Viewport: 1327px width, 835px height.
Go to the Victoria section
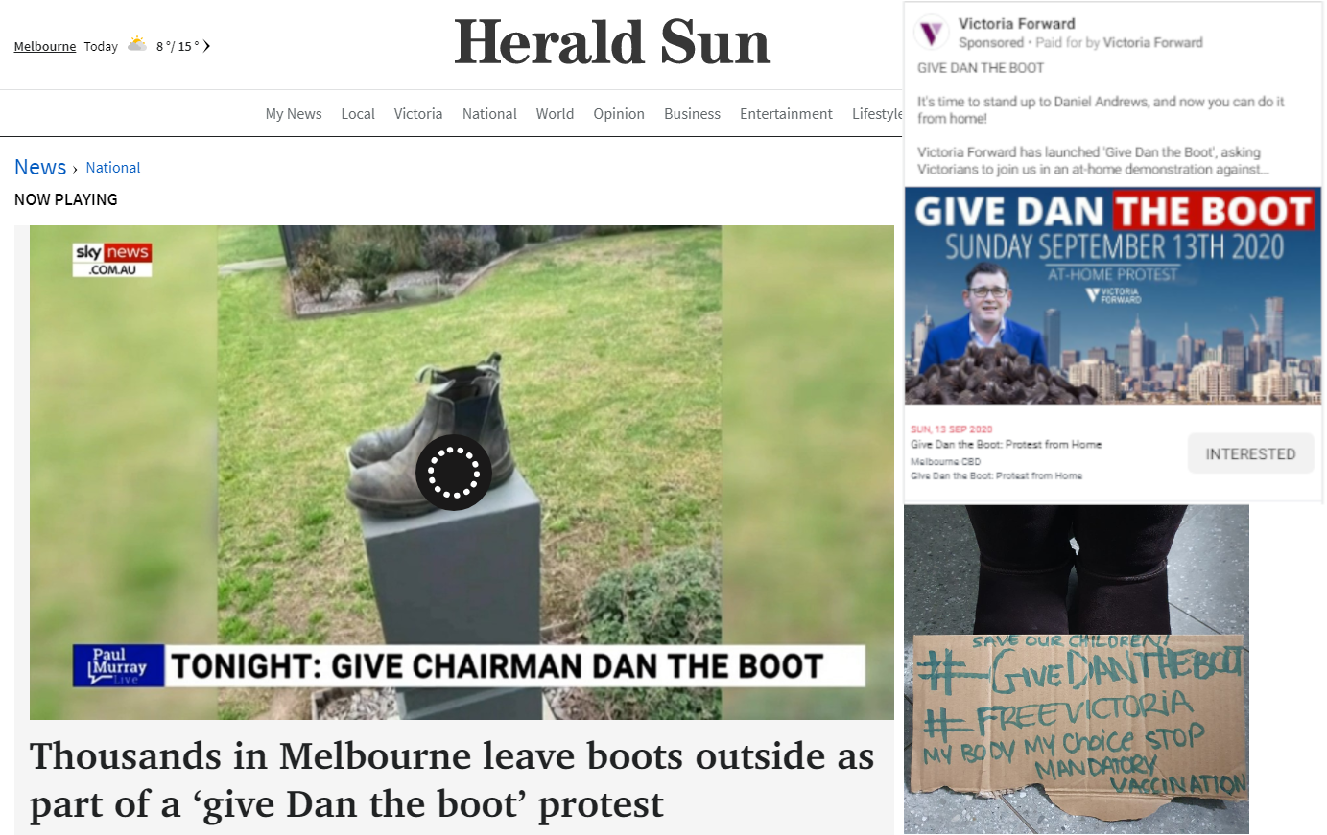coord(418,114)
